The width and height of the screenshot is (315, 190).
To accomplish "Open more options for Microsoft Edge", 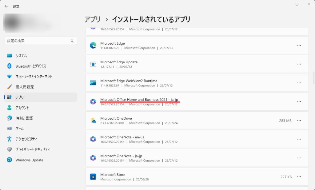I will (x=299, y=46).
